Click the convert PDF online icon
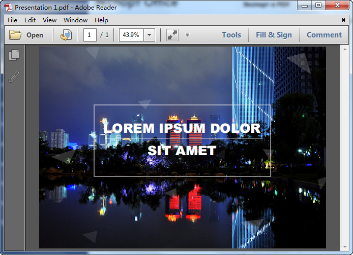This screenshot has width=353, height=255. coord(66,35)
